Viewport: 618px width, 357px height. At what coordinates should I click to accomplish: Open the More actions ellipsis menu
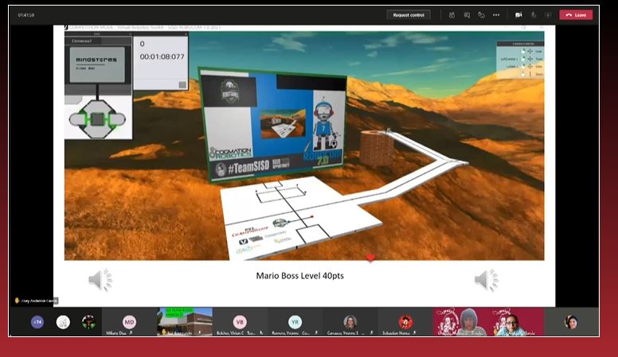click(496, 15)
